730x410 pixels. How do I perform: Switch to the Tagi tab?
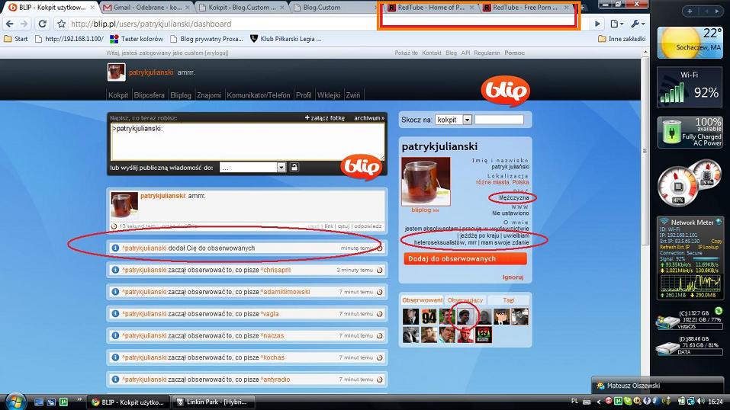(508, 300)
